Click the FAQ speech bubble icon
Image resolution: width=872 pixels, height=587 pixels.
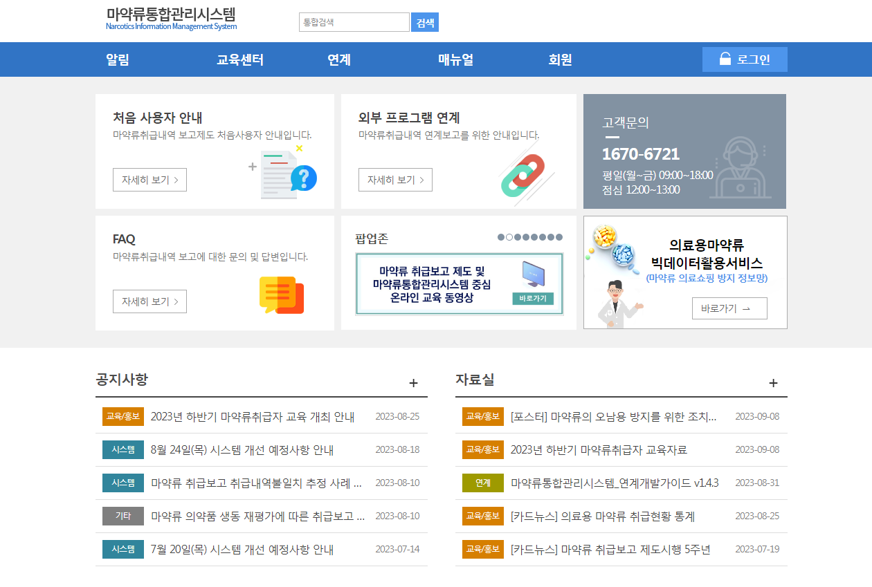pyautogui.click(x=281, y=295)
